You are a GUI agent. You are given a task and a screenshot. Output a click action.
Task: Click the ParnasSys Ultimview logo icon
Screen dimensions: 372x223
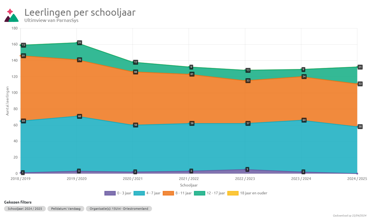tap(11, 16)
